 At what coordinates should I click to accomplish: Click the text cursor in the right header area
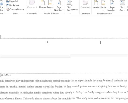[100, 42]
